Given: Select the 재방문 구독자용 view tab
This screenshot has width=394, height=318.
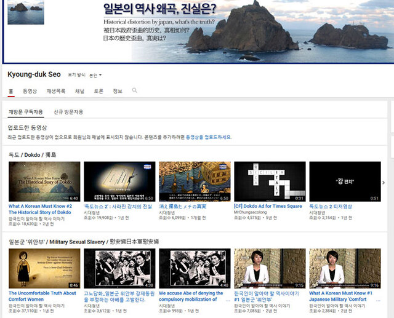Looking at the screenshot, I should (x=26, y=112).
